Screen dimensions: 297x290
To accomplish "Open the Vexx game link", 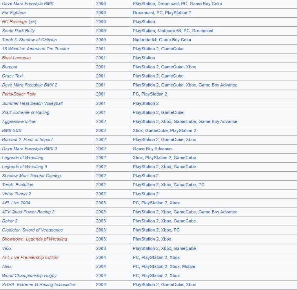I will point(7,248).
